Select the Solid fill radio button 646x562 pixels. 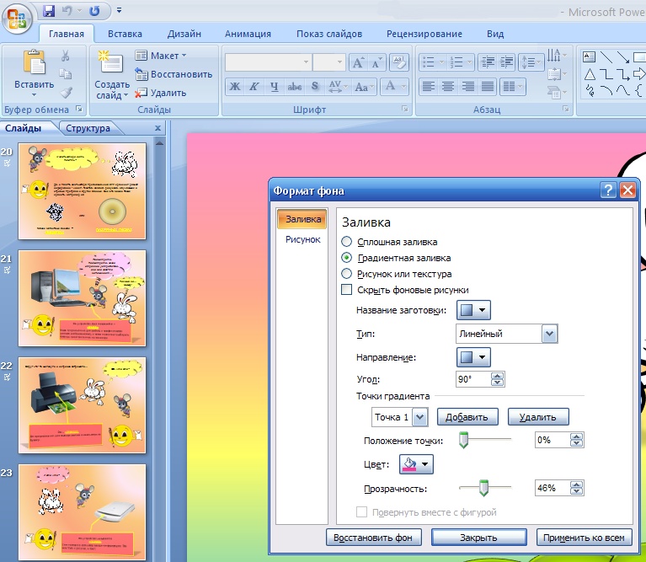tap(347, 242)
